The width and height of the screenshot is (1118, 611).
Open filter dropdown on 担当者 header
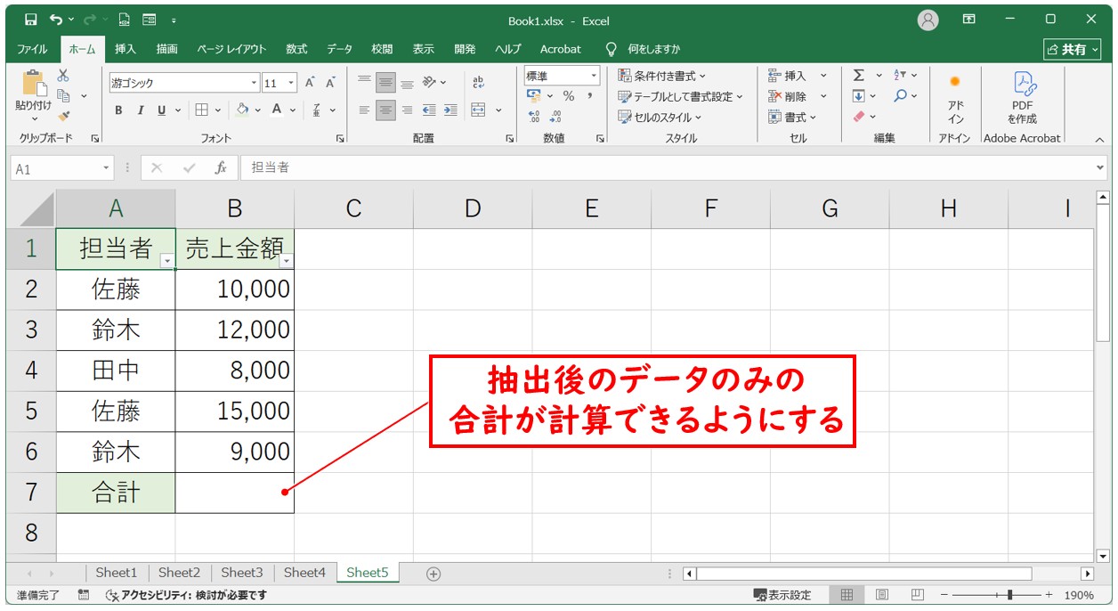click(166, 260)
